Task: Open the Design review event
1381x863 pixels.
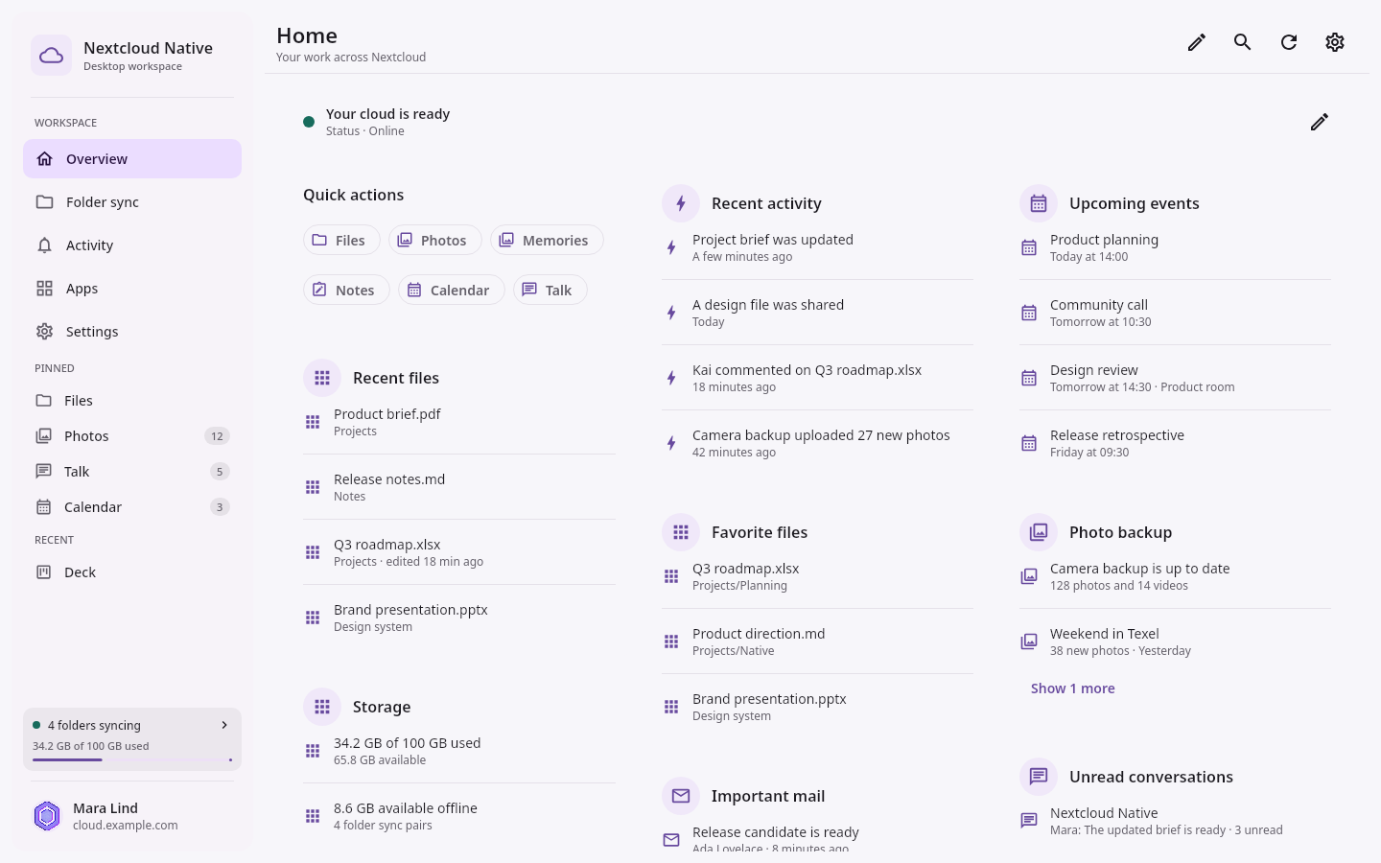Action: (x=1175, y=378)
